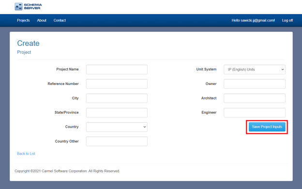
Task: Select the City input box
Action: point(117,98)
